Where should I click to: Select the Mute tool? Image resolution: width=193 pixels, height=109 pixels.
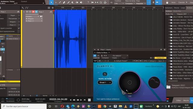pyautogui.click(x=72, y=2)
